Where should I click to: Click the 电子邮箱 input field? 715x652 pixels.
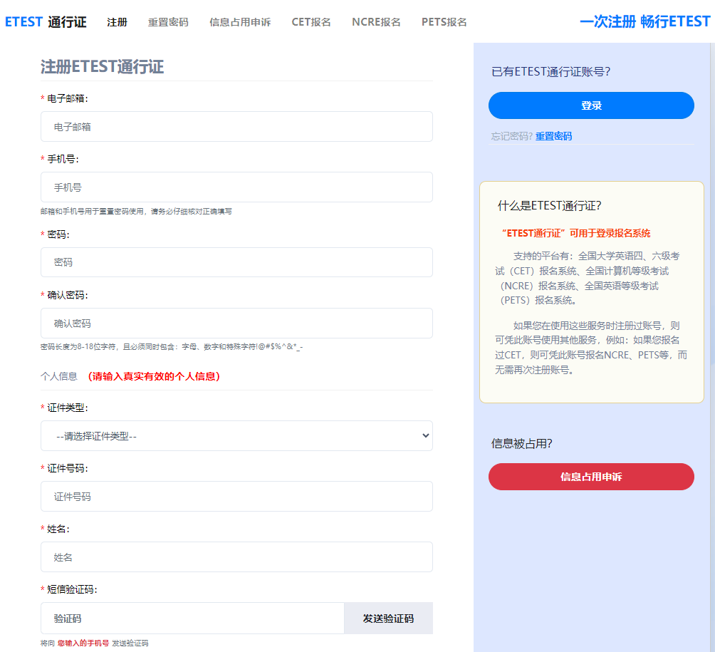236,127
